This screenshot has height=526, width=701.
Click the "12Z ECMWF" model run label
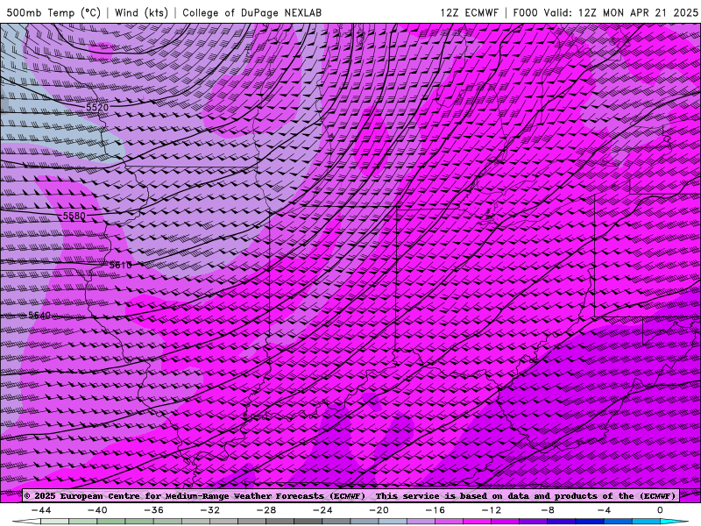tap(469, 12)
